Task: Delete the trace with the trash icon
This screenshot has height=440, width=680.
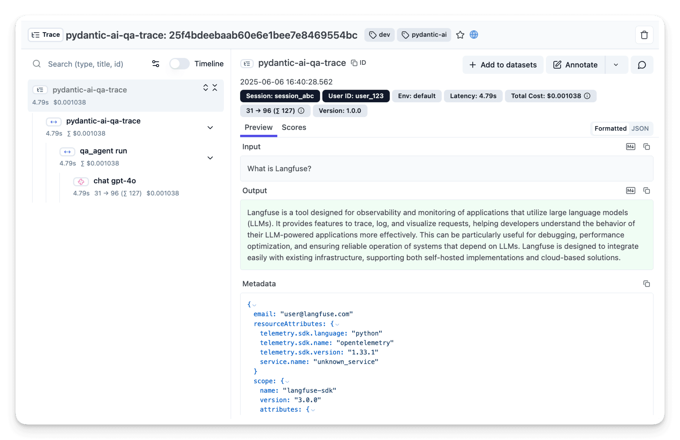Action: (644, 34)
